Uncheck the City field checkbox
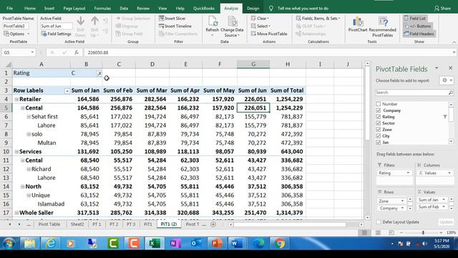This screenshot has width=458, height=258. [x=379, y=136]
